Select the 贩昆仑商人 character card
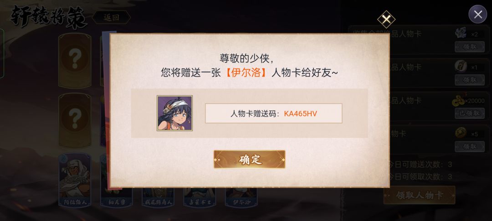The width and height of the screenshot is (492, 221). (158, 197)
